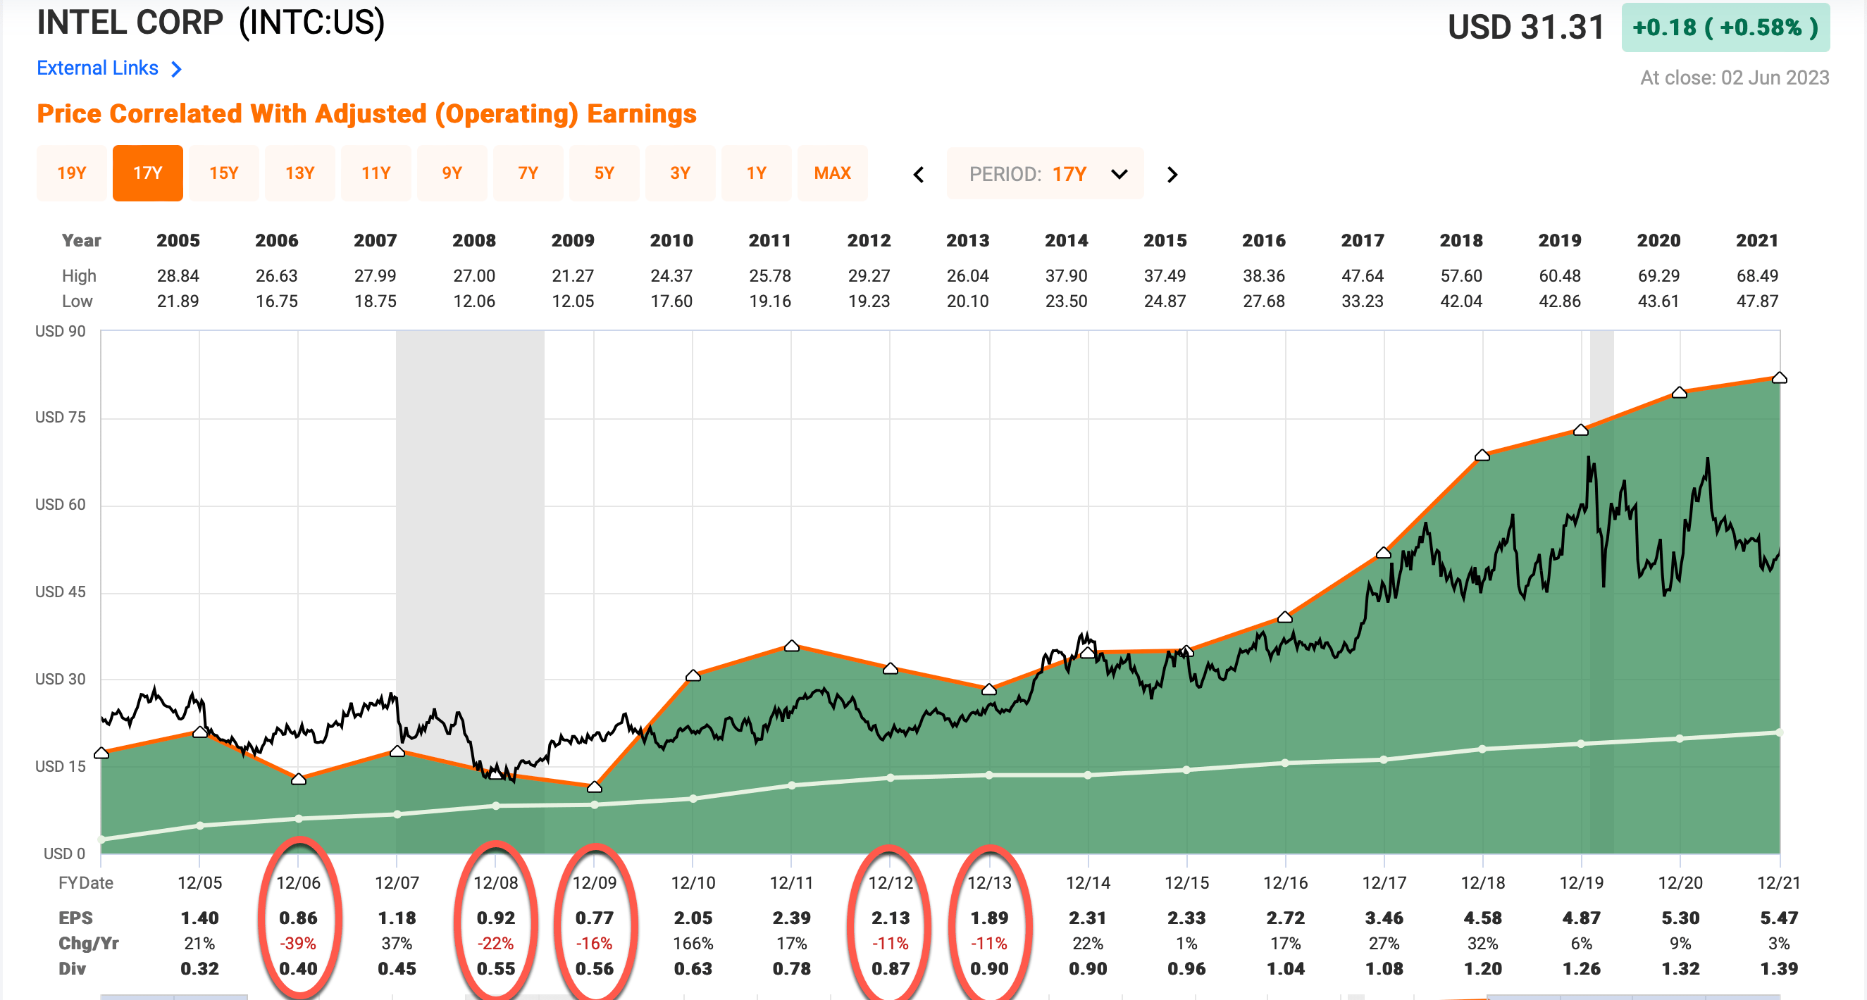Click the 2020 high value 69.29
Viewport: 1867px width, 1000px height.
(1658, 276)
